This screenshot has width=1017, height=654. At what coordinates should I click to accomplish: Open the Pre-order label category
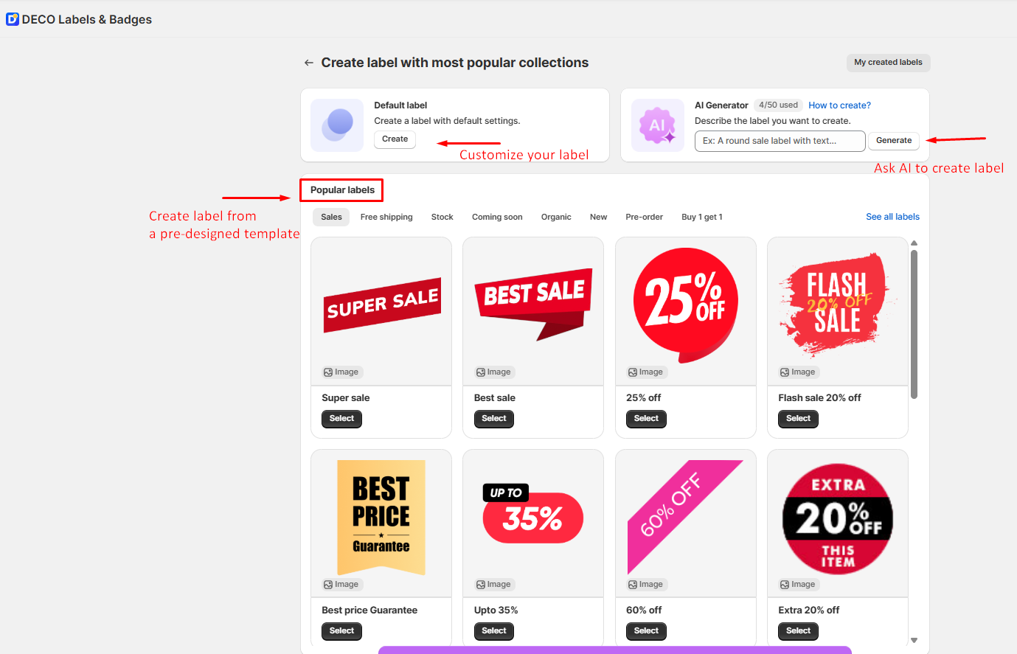point(644,218)
